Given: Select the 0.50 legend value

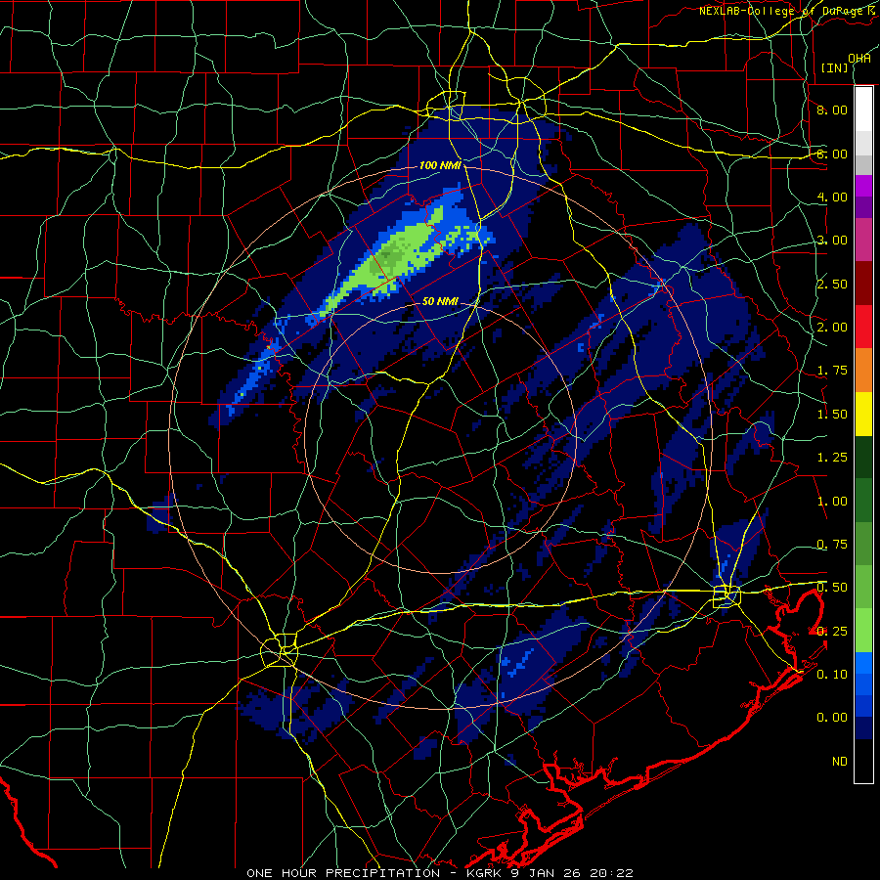Looking at the screenshot, I should pyautogui.click(x=832, y=588).
